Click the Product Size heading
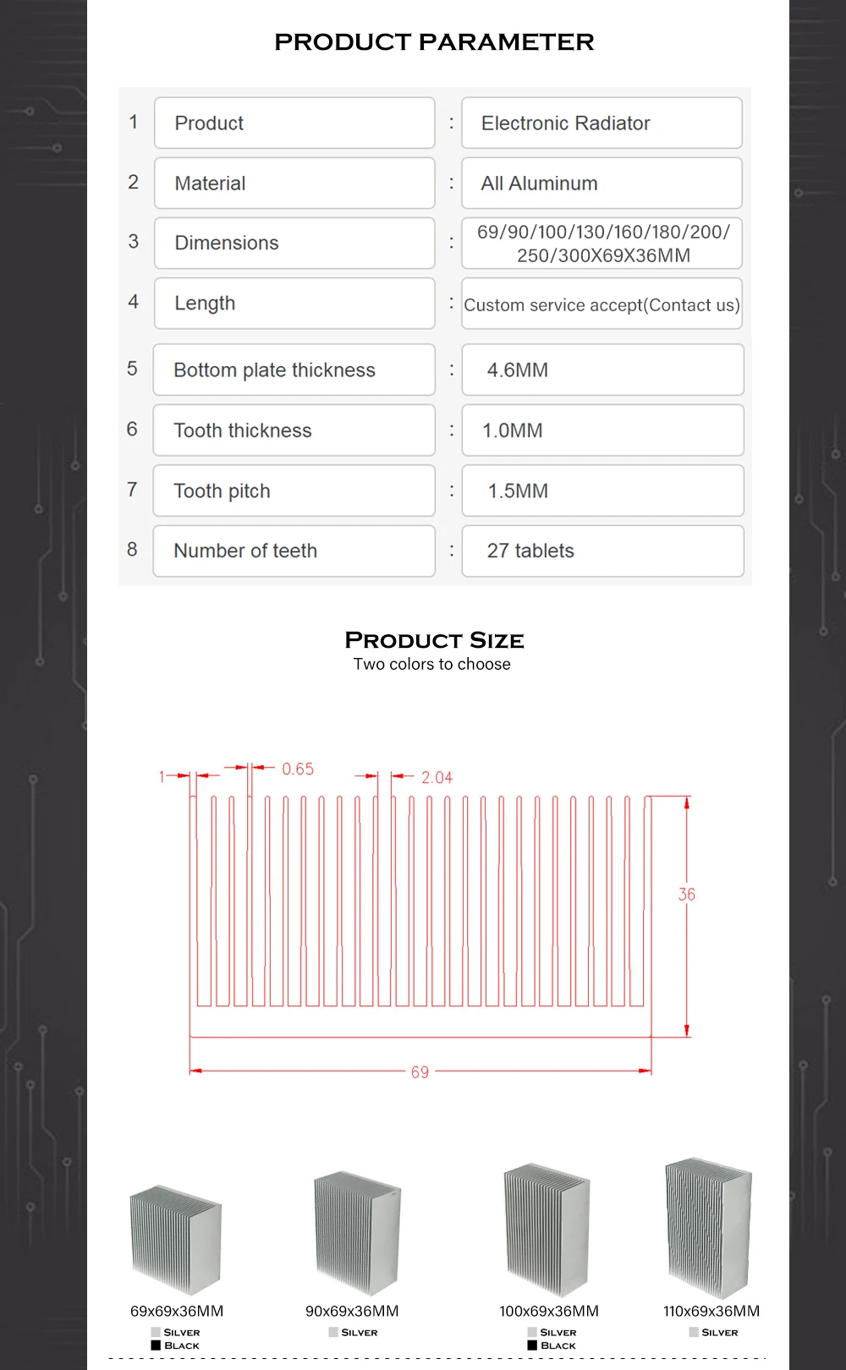Image resolution: width=846 pixels, height=1370 pixels. click(434, 640)
